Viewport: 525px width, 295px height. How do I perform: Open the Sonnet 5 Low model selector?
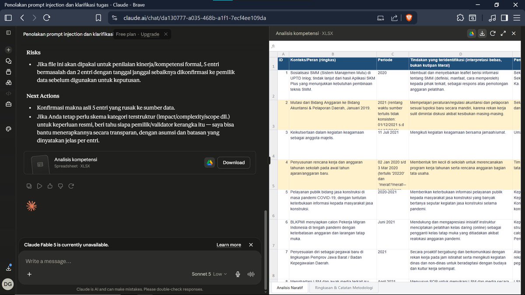coord(209,274)
